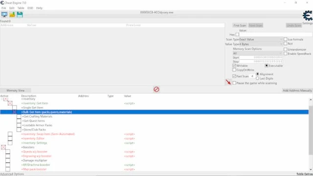Activate Engraving x/y booster checkbox
The height and width of the screenshot is (176, 313).
(x=8, y=156)
